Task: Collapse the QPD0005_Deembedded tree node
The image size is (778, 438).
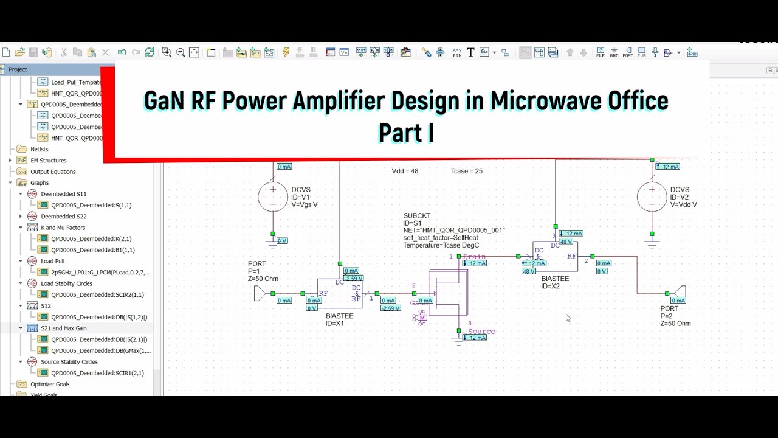Action: (20, 105)
